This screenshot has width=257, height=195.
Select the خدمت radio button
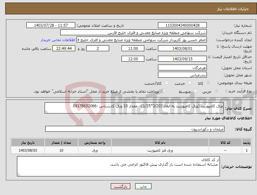point(190,83)
